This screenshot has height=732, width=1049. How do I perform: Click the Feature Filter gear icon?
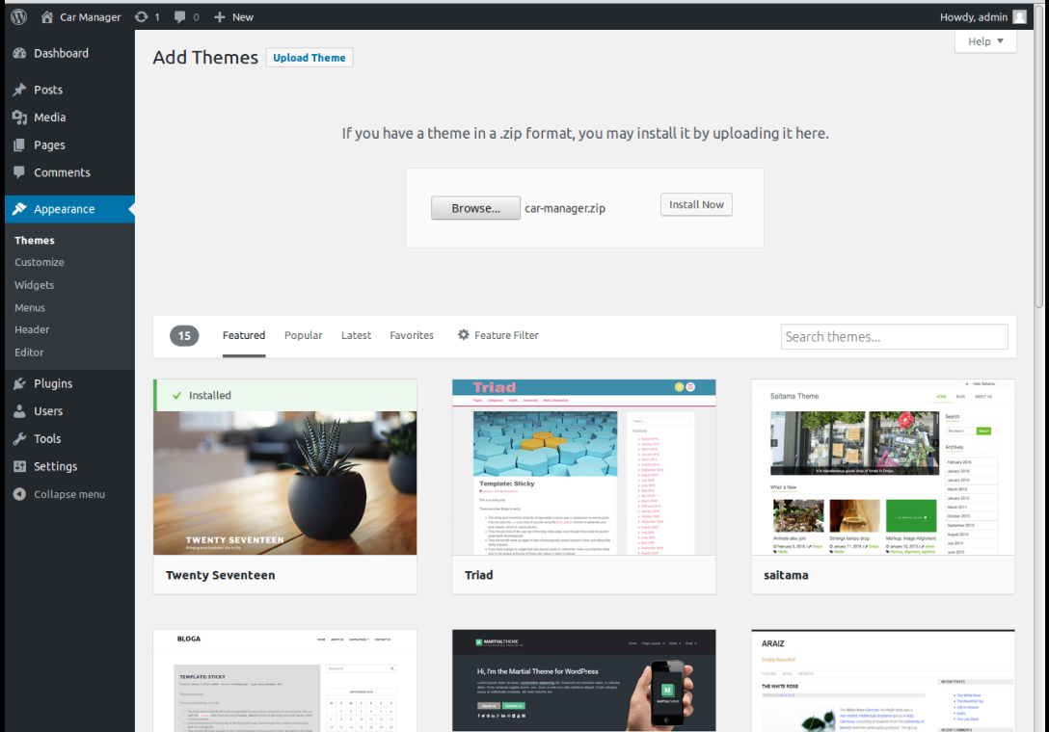(x=463, y=335)
